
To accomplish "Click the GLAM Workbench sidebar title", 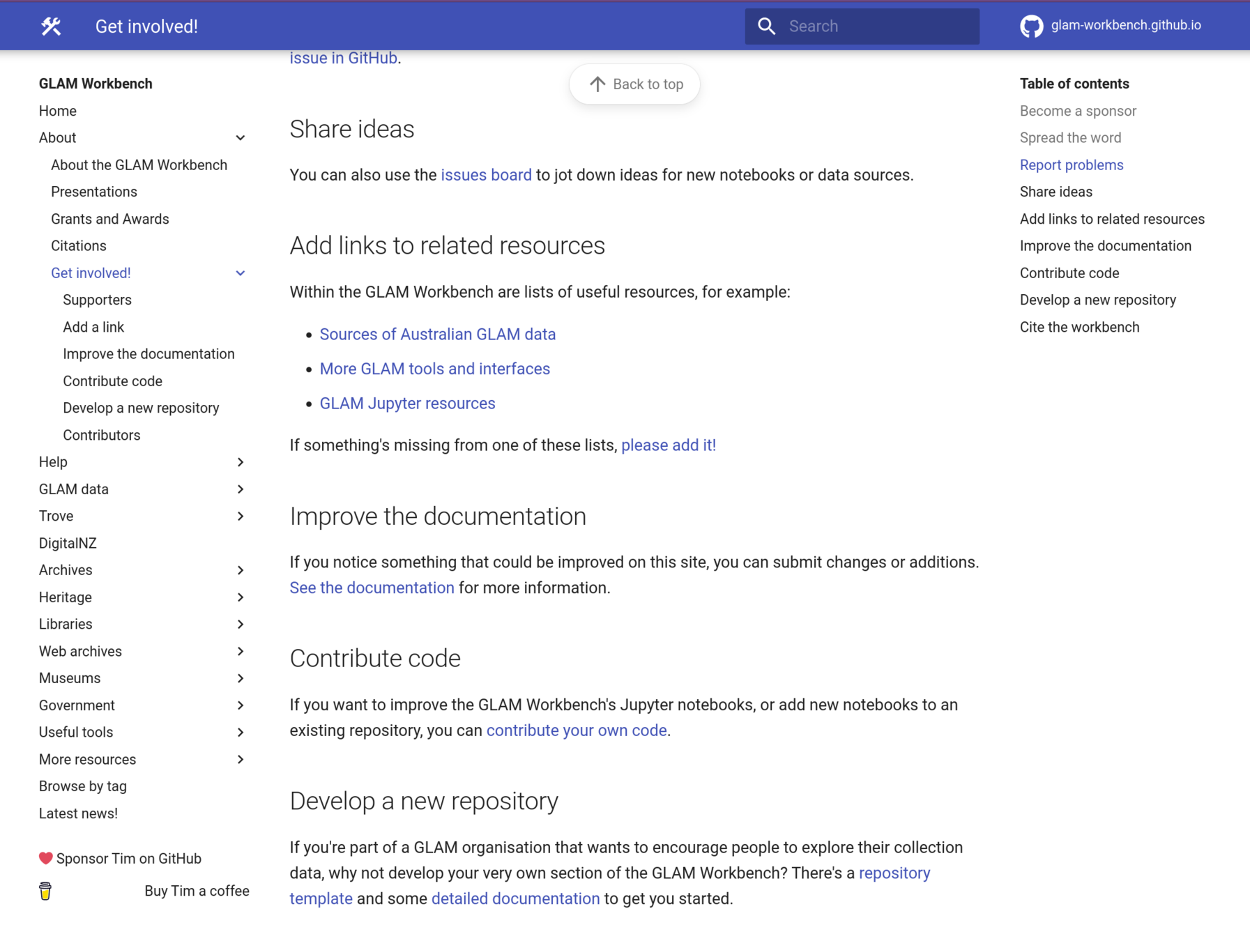I will 96,84.
